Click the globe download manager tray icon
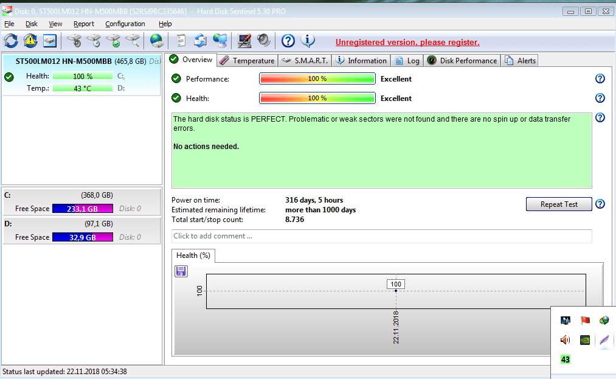The height and width of the screenshot is (379, 616). point(604,321)
